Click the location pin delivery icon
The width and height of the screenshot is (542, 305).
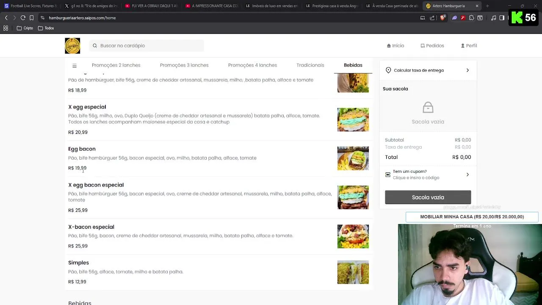click(388, 70)
